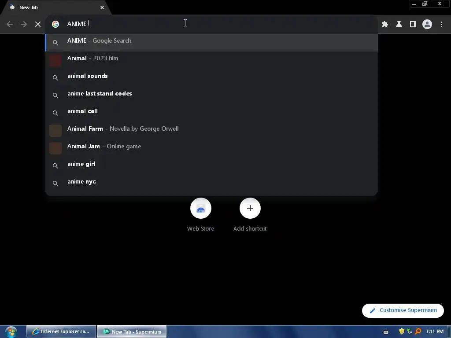Click search icon beside 'animal sounds'
451x338 pixels.
pyautogui.click(x=55, y=78)
